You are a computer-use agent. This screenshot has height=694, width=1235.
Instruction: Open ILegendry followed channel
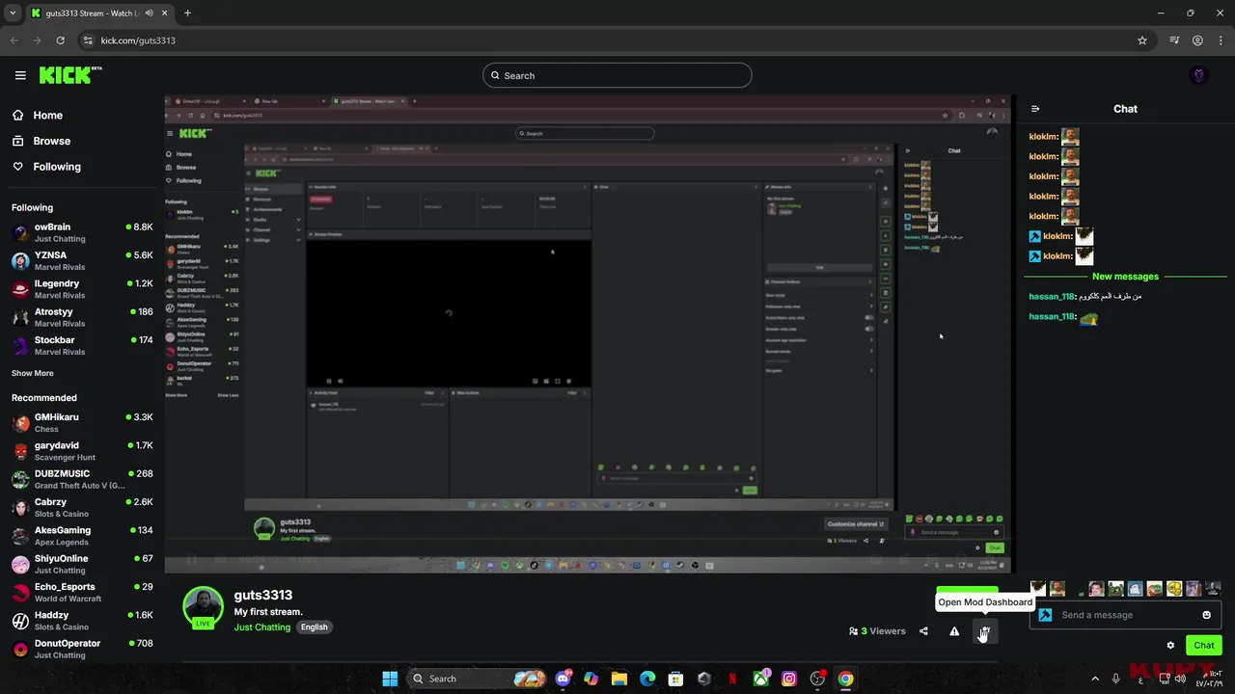82,289
